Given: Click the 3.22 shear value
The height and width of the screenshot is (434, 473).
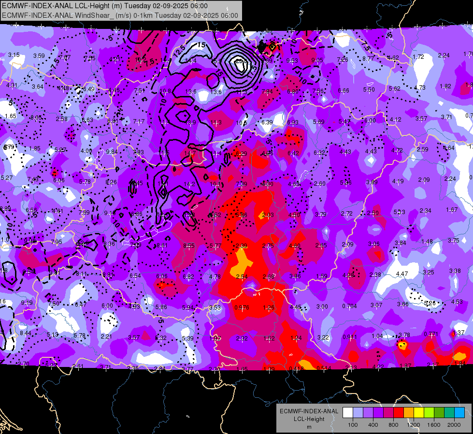Looking at the screenshot, I should point(323,338).
